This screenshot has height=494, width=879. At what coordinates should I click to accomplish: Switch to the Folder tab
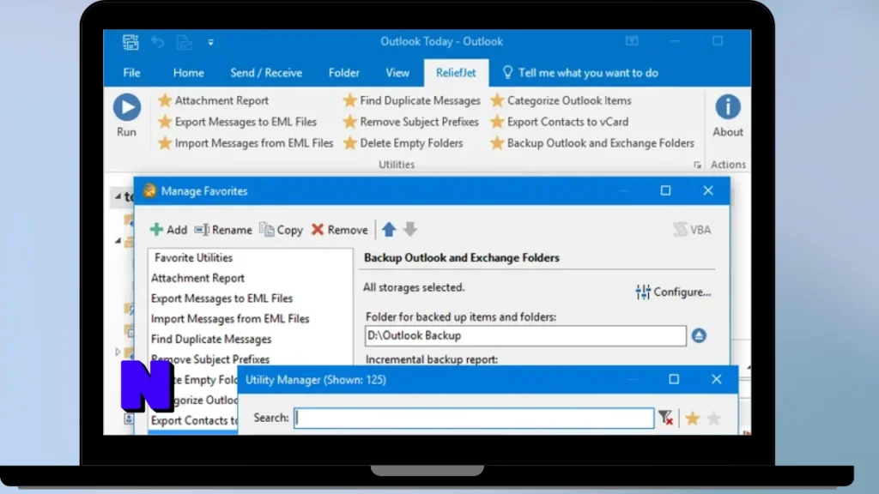click(343, 73)
